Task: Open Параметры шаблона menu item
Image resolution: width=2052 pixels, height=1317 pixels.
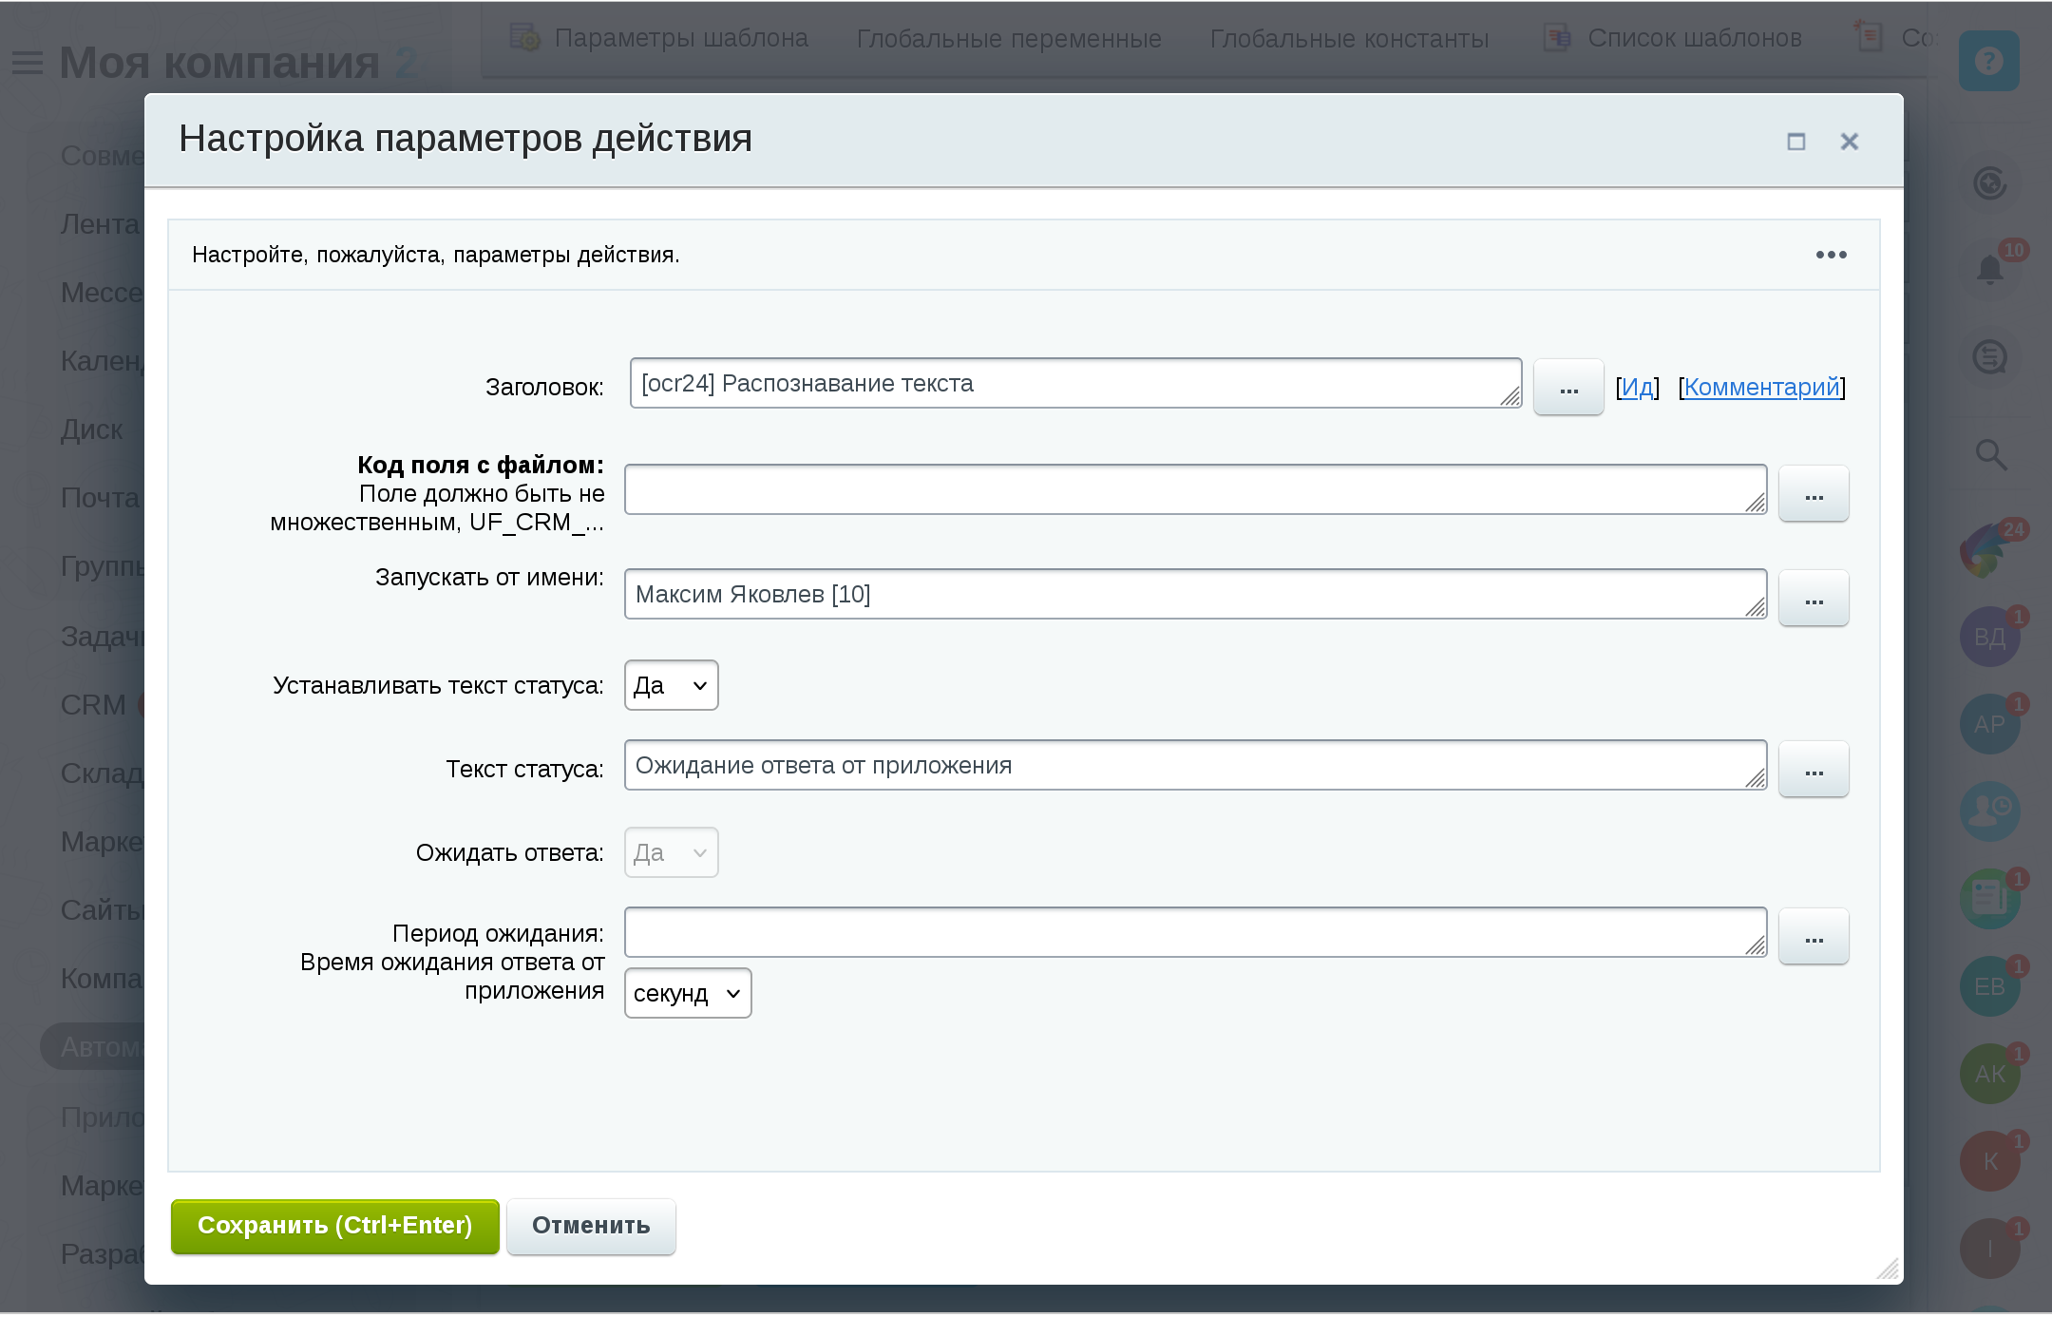Action: [x=680, y=38]
